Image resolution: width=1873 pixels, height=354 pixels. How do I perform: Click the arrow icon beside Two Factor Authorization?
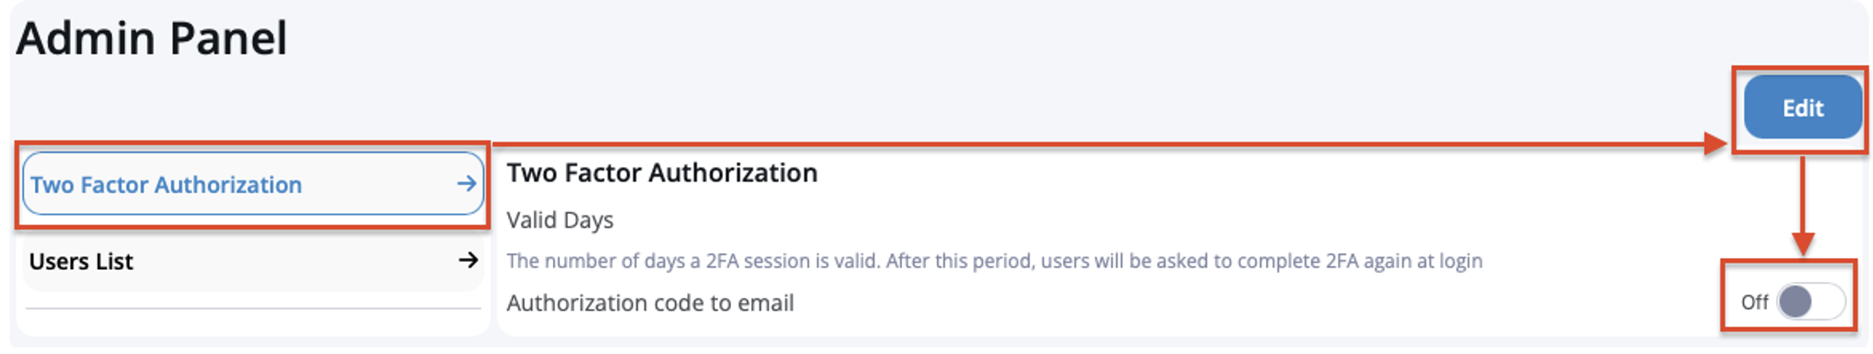pyautogui.click(x=466, y=184)
